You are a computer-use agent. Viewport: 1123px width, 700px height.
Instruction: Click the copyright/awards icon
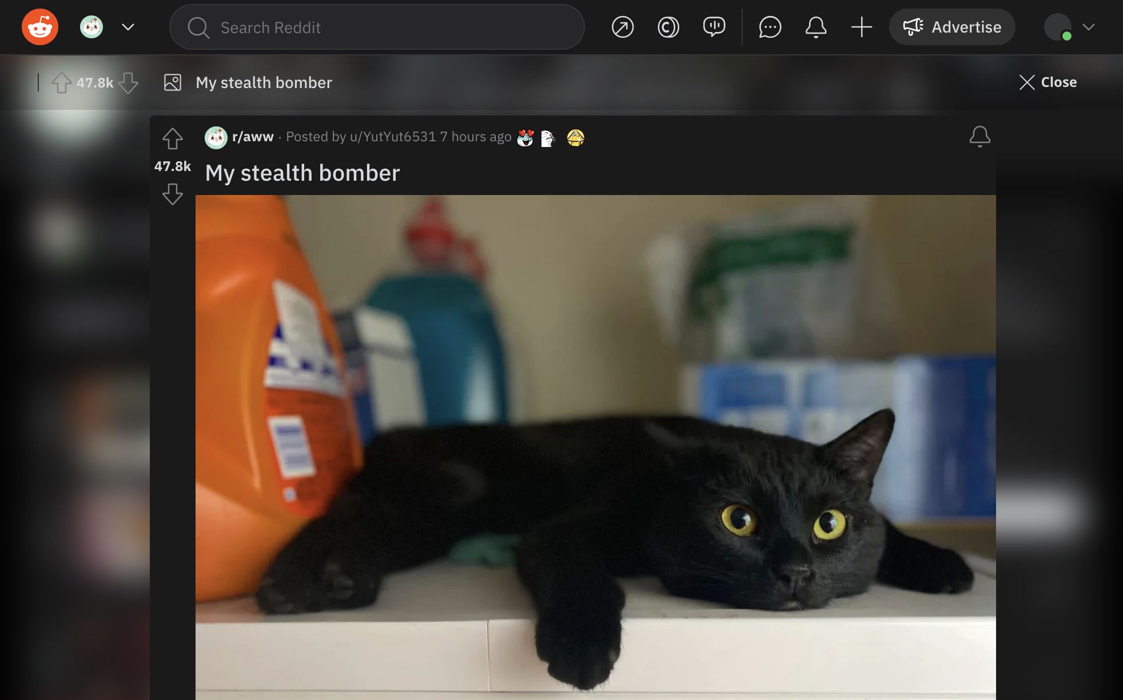click(667, 27)
